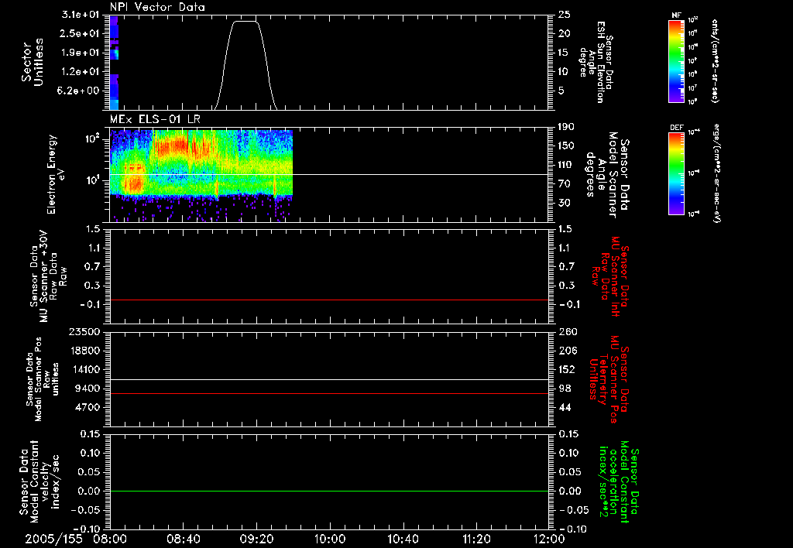793x548 pixels.
Task: Click the white horizontal line across ELS panel
Action: pos(329,174)
